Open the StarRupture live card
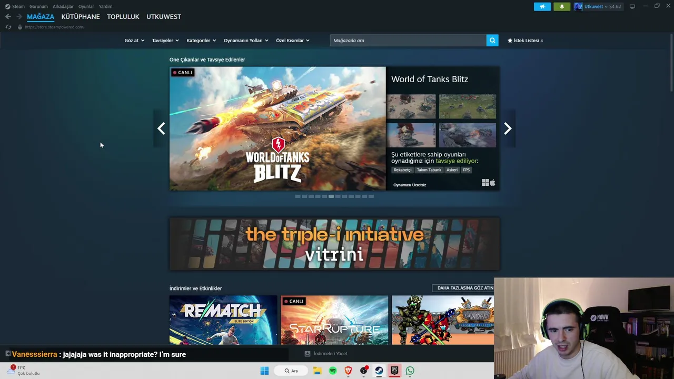 pyautogui.click(x=334, y=320)
